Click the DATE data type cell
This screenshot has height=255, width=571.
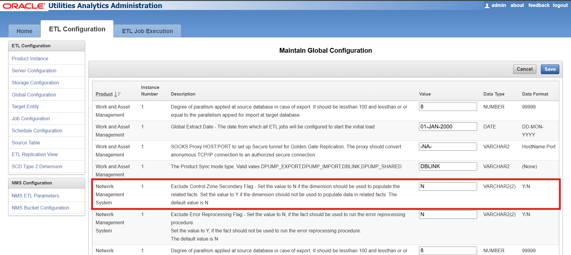490,127
